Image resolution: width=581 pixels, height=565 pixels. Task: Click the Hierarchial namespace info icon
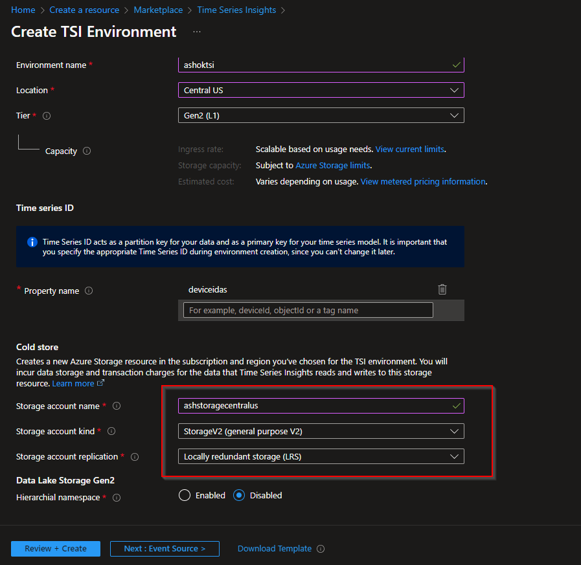click(117, 498)
